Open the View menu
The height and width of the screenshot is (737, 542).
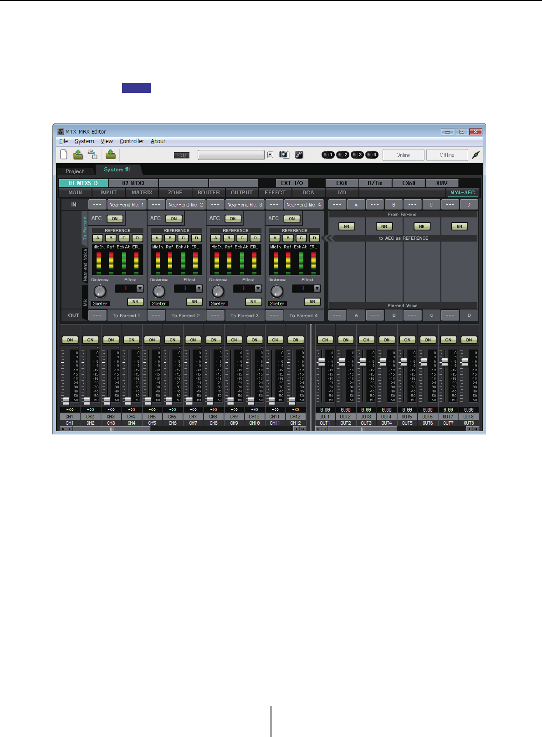[107, 141]
